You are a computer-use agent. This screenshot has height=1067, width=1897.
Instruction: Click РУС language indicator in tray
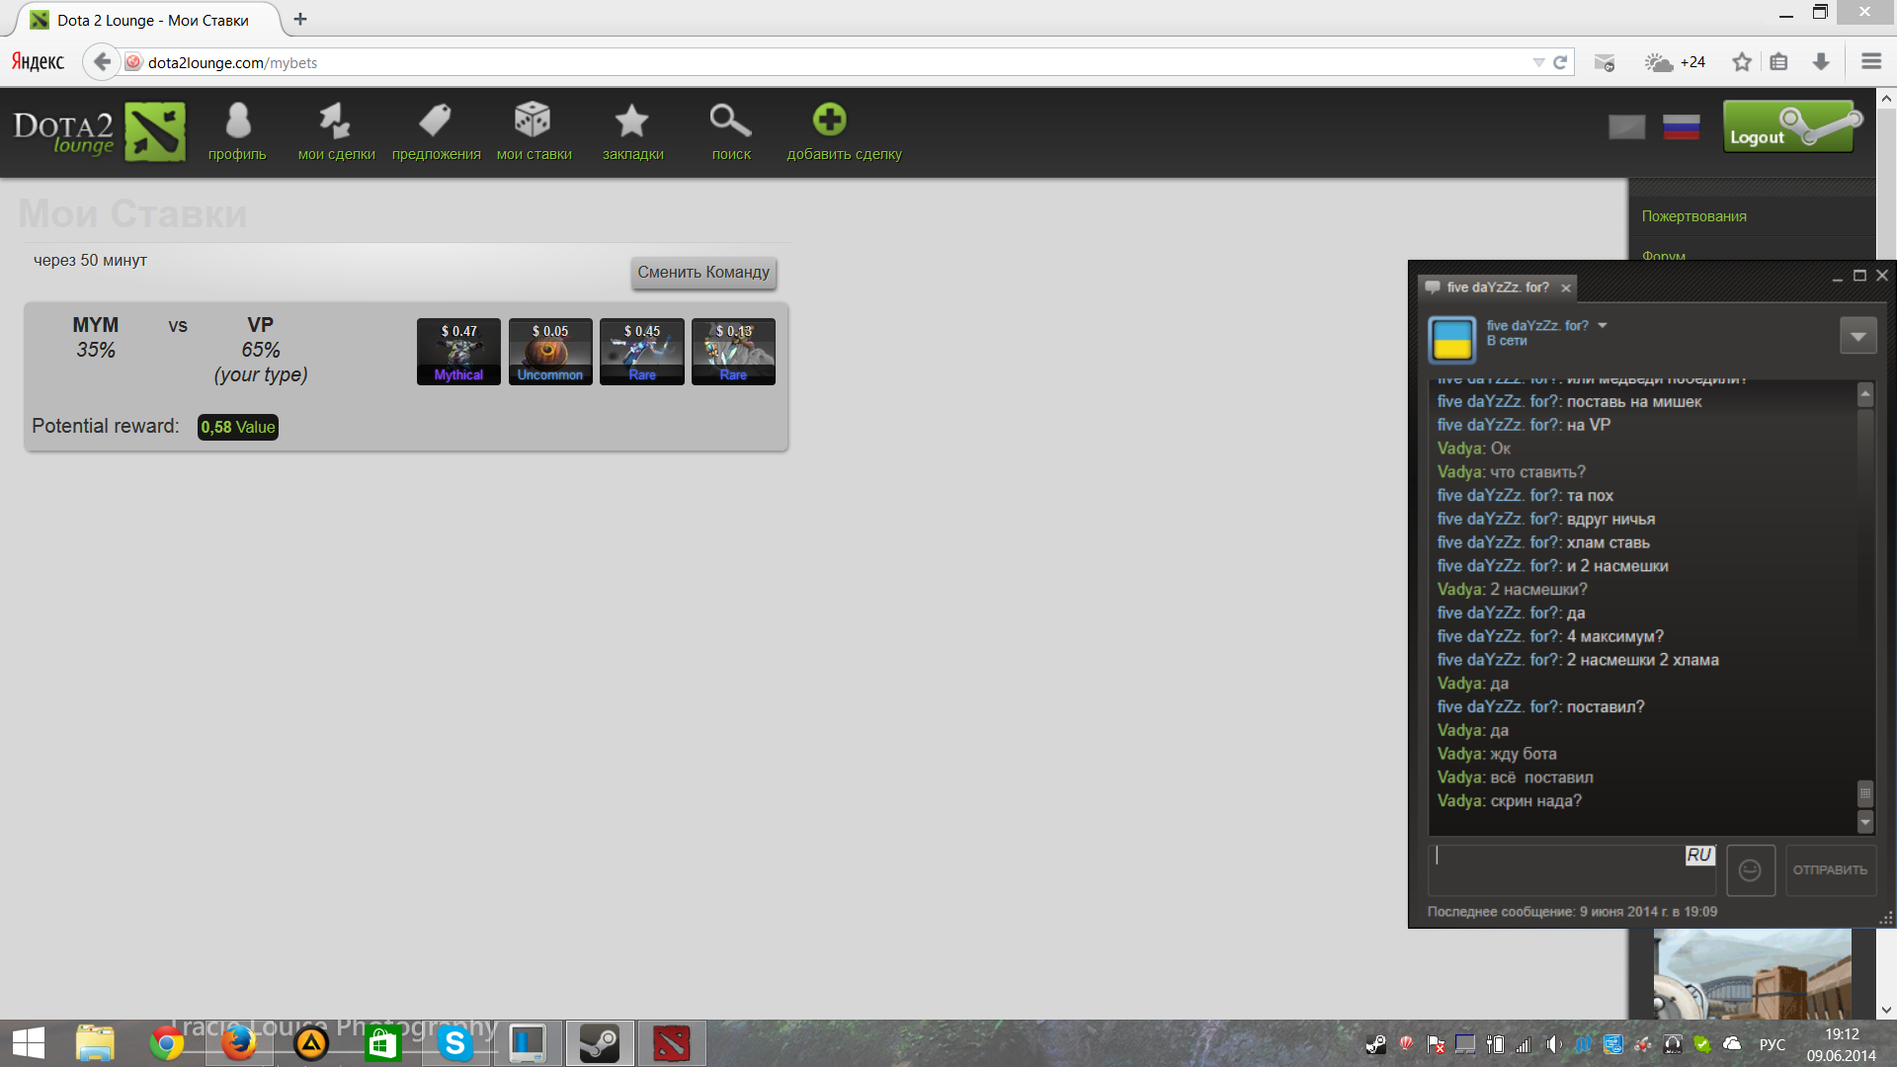[1773, 1044]
